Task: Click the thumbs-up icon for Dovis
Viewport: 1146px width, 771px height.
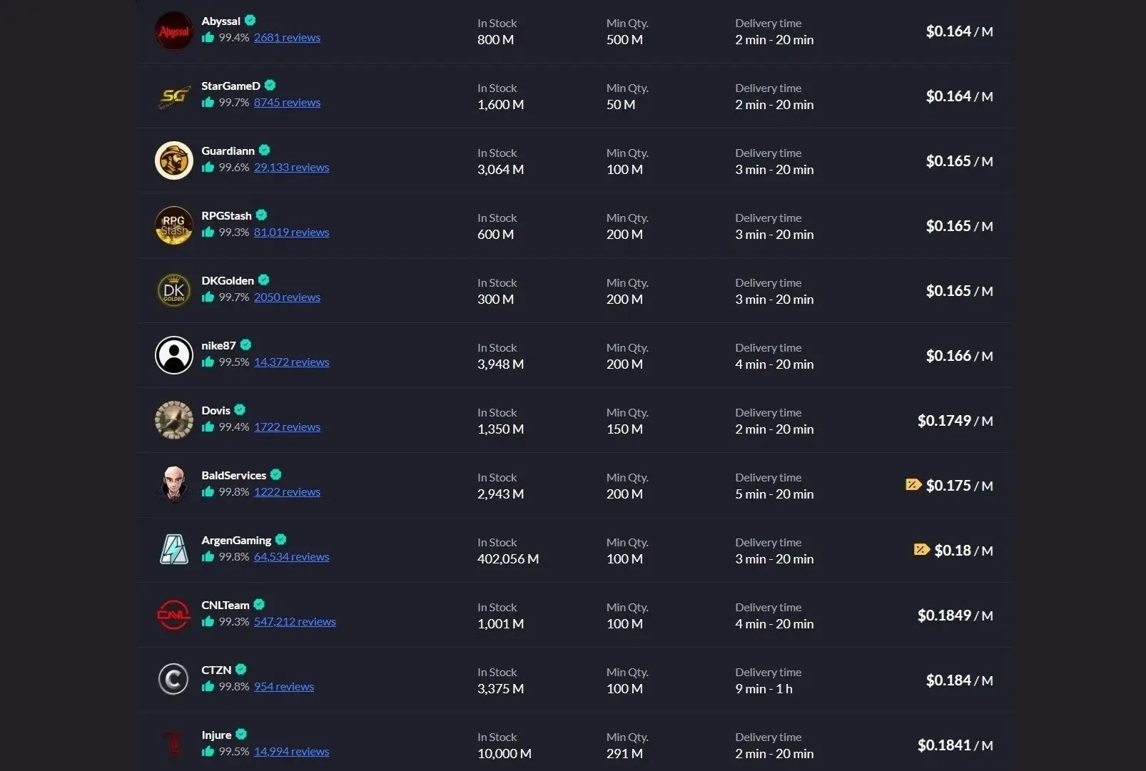Action: click(x=208, y=427)
